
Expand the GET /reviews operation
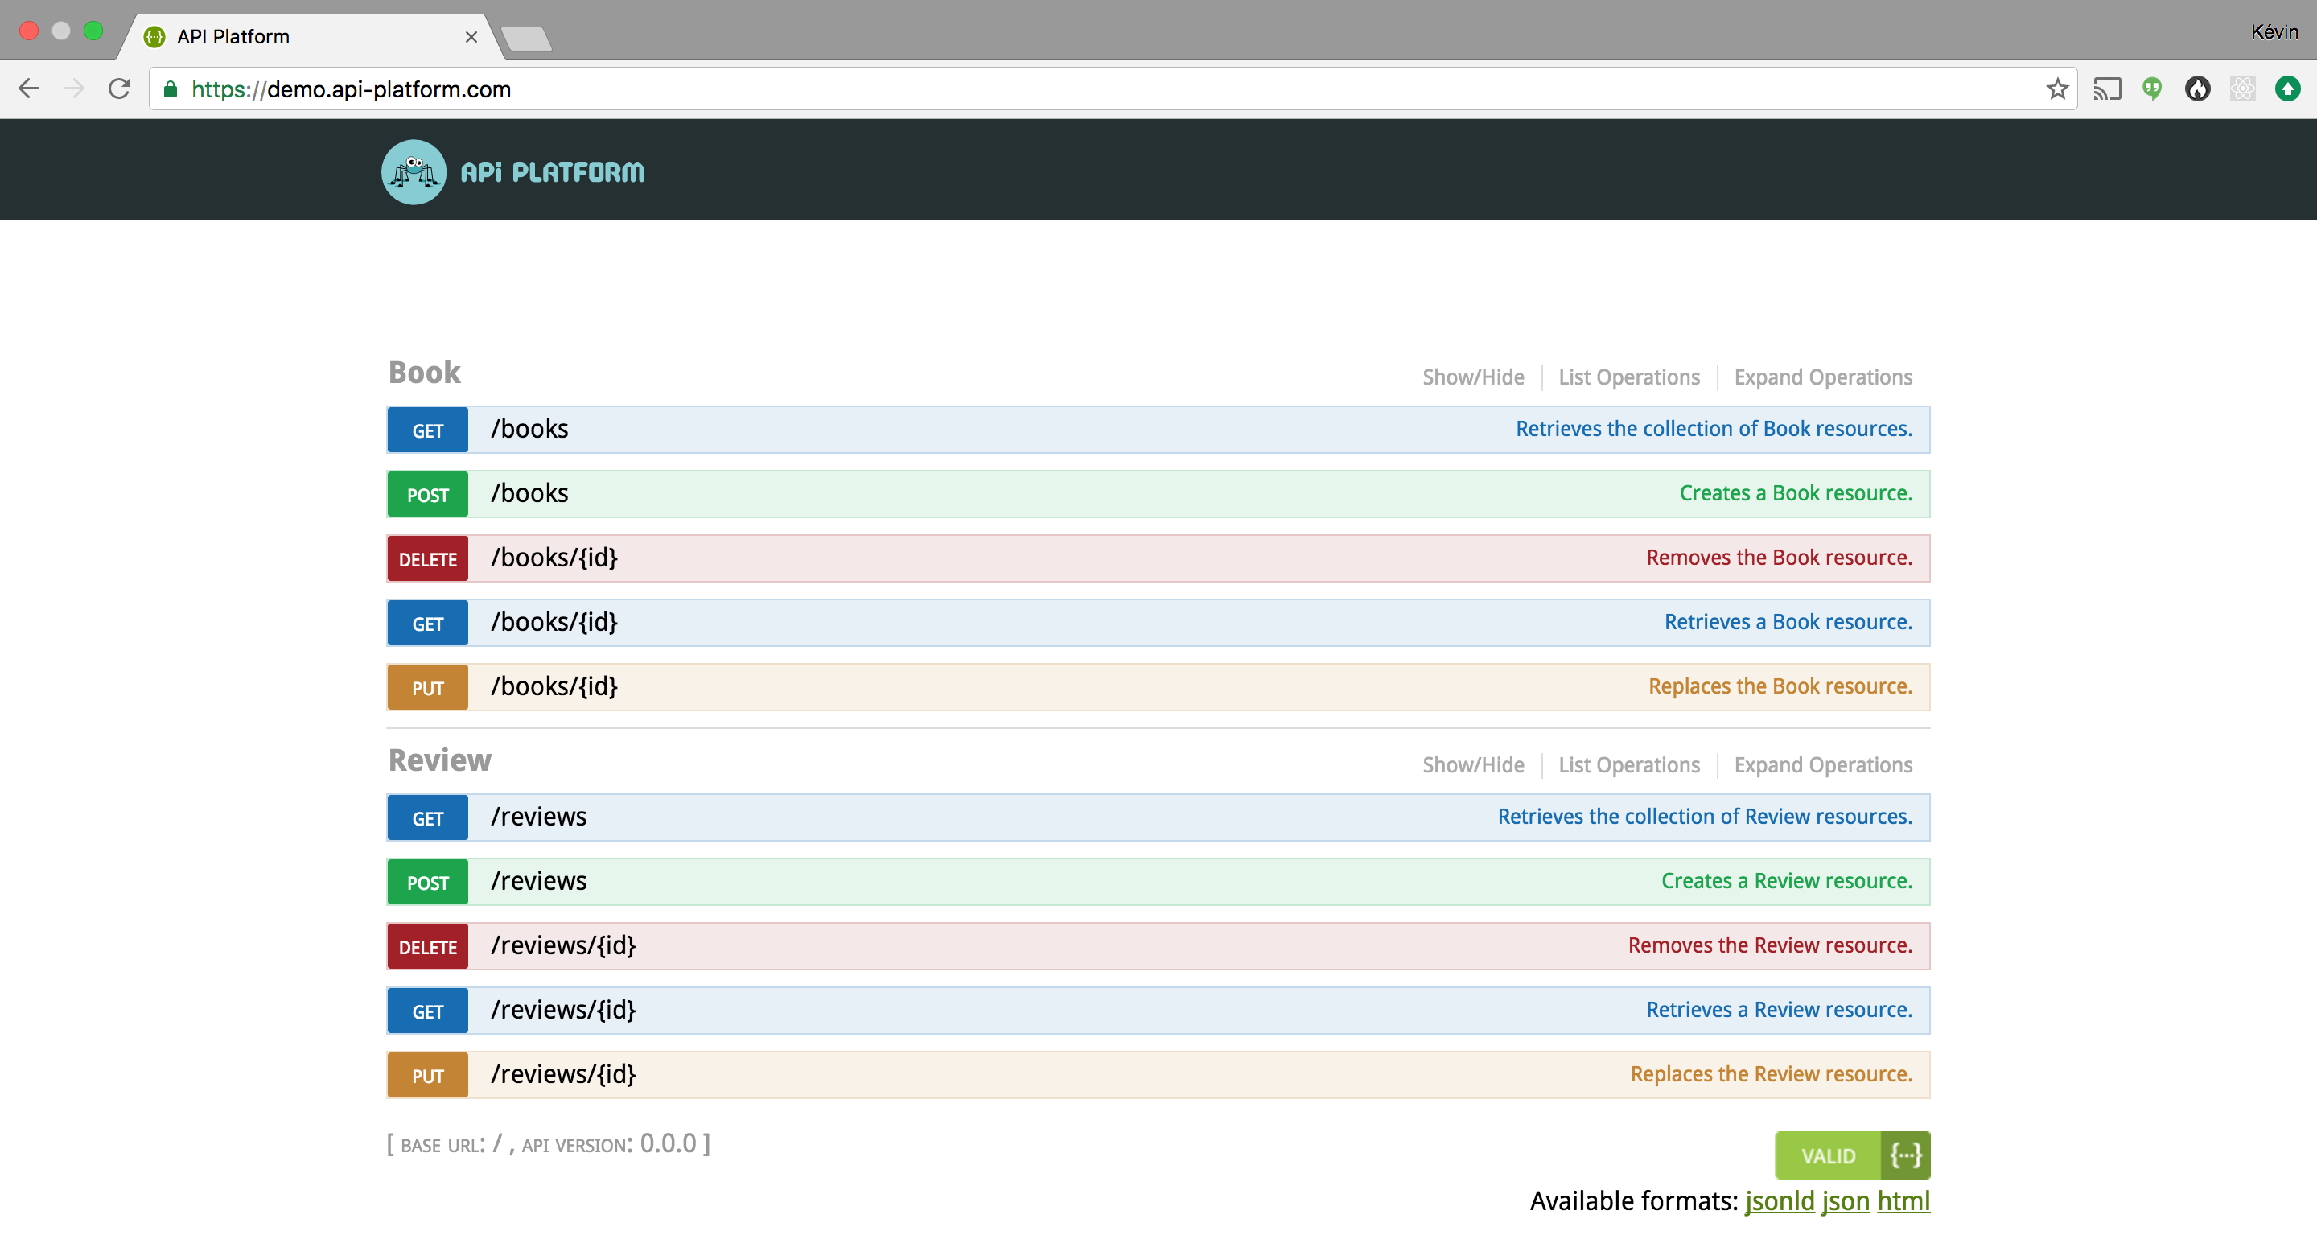1158,817
